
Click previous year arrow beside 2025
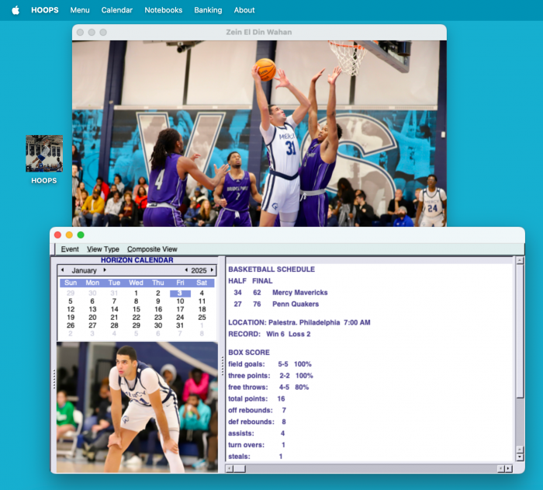[x=186, y=270]
